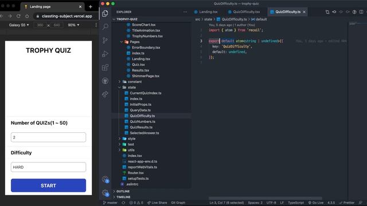This screenshot has width=367, height=206.
Task: Open the Accounts menu icon
Action: coord(105,179)
